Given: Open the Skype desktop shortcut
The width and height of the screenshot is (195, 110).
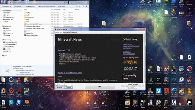Looking at the screenshot, I should tap(11, 103).
